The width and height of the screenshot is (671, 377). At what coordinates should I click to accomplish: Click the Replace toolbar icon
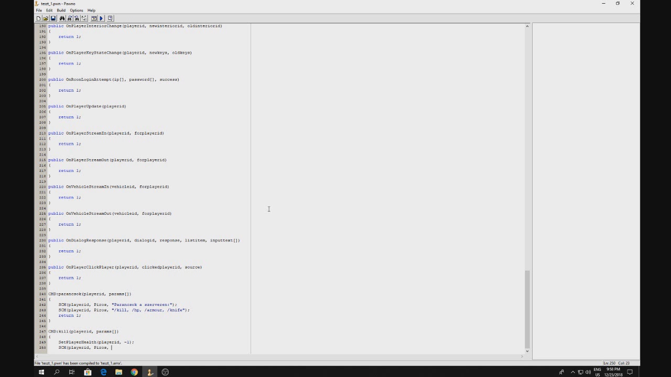[x=84, y=18]
